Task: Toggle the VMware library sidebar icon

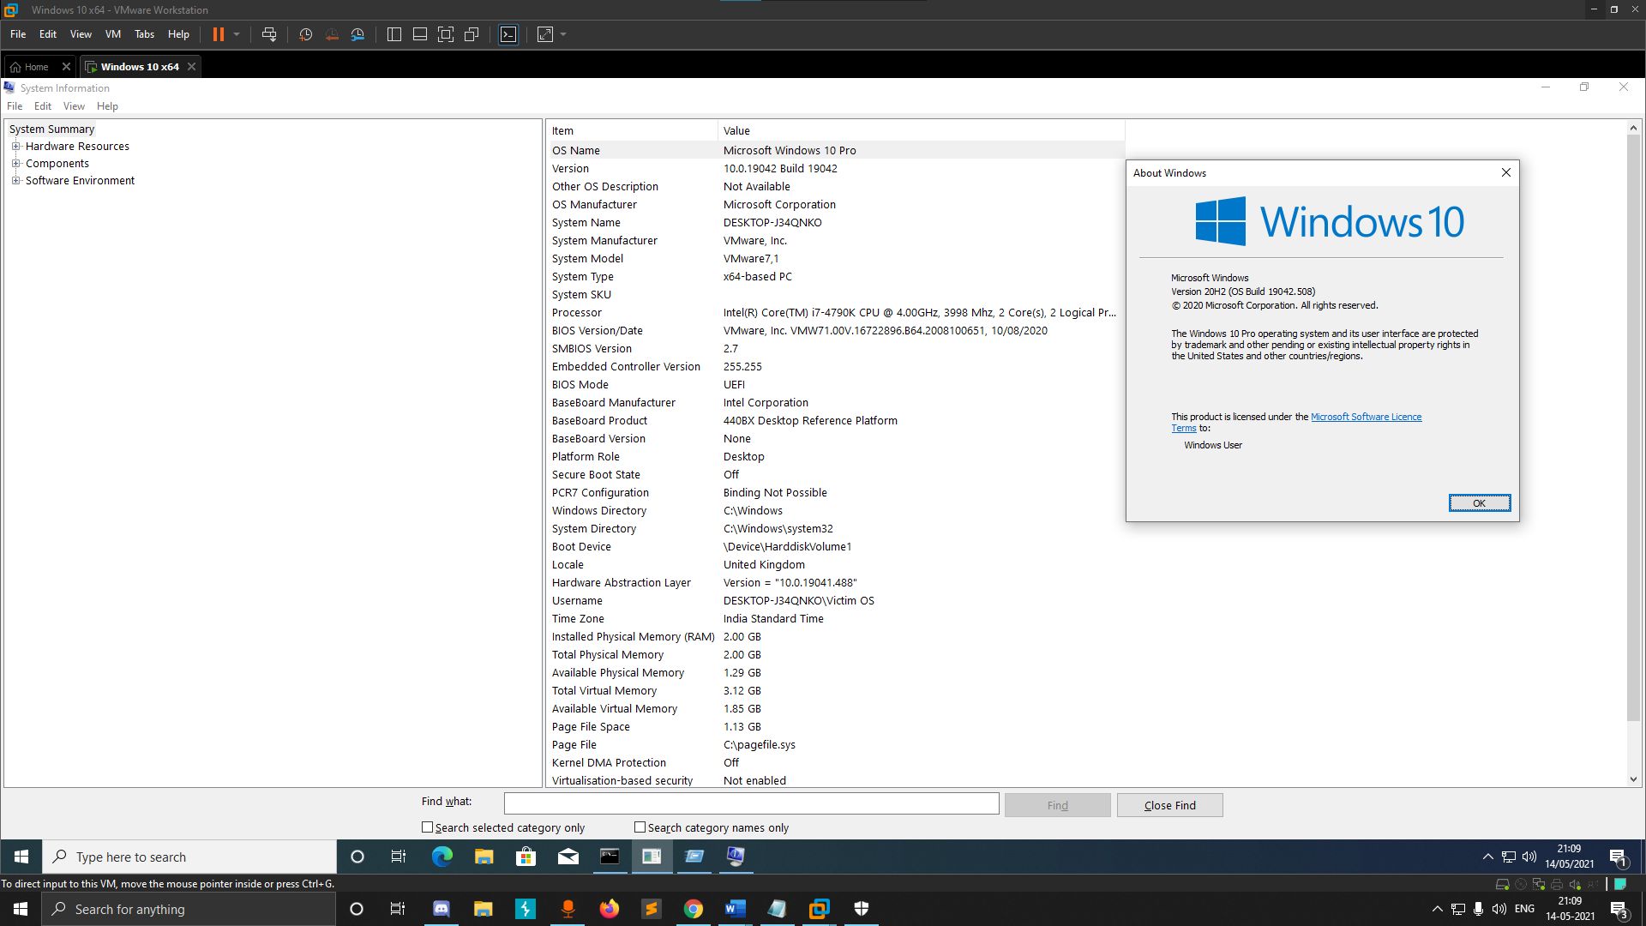Action: click(x=394, y=34)
